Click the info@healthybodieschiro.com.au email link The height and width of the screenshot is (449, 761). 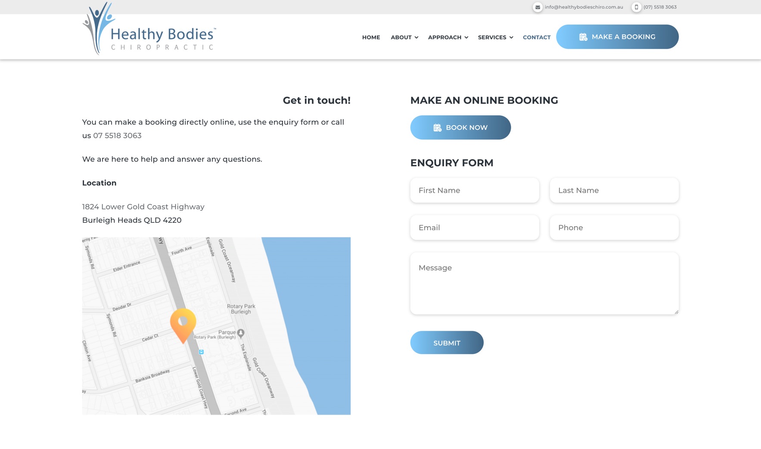(584, 7)
